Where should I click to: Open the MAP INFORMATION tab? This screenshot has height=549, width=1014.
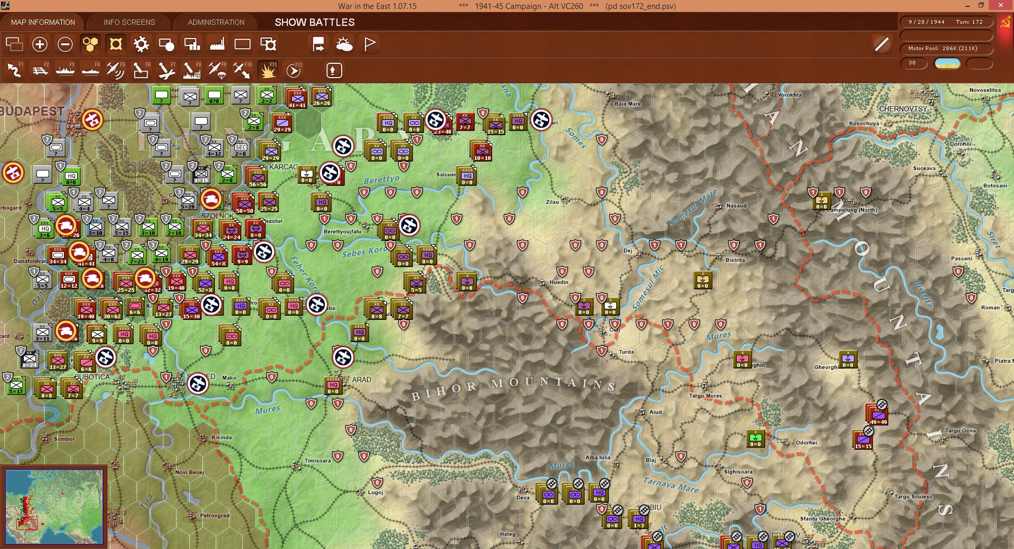click(x=43, y=22)
